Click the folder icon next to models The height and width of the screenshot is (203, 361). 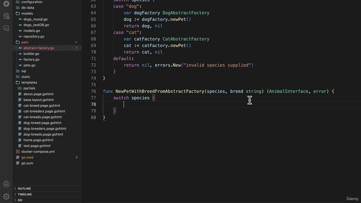point(17,14)
